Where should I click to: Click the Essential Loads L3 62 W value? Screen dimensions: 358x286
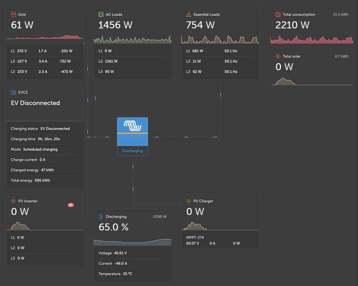197,72
